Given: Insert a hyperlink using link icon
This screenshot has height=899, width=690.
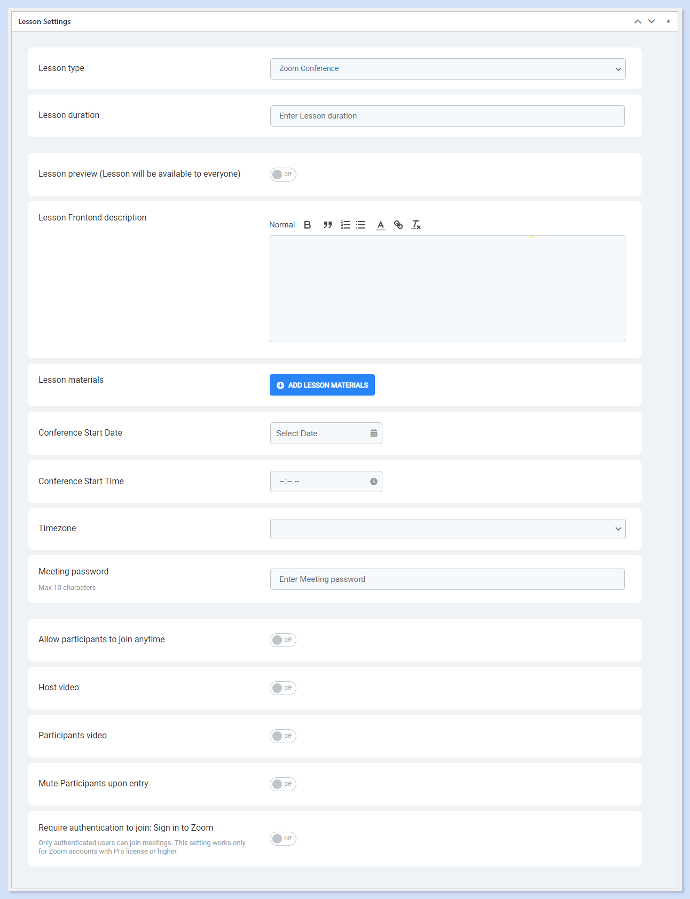Looking at the screenshot, I should point(398,225).
